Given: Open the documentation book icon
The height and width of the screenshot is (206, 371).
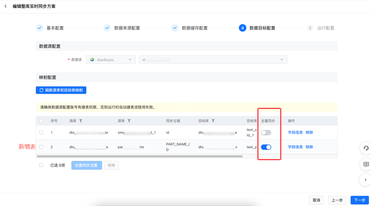Looking at the screenshot, I should pyautogui.click(x=366, y=164).
